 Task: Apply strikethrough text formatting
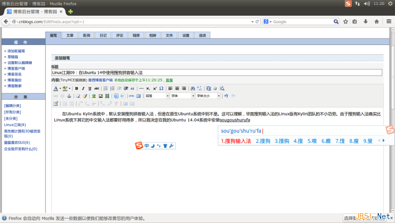[x=97, y=89]
